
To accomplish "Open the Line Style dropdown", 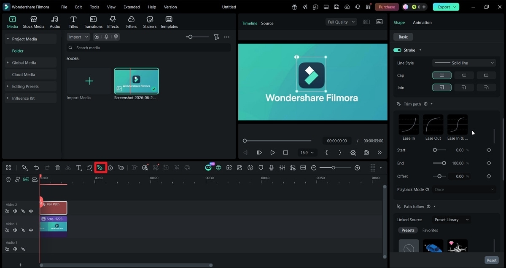I will click(464, 63).
